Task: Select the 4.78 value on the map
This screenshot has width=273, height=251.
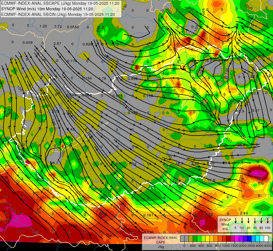Action: [102, 79]
